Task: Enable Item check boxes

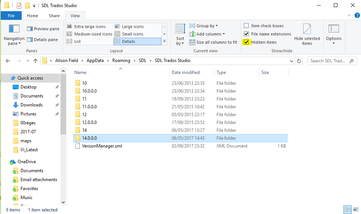Action: click(x=246, y=25)
